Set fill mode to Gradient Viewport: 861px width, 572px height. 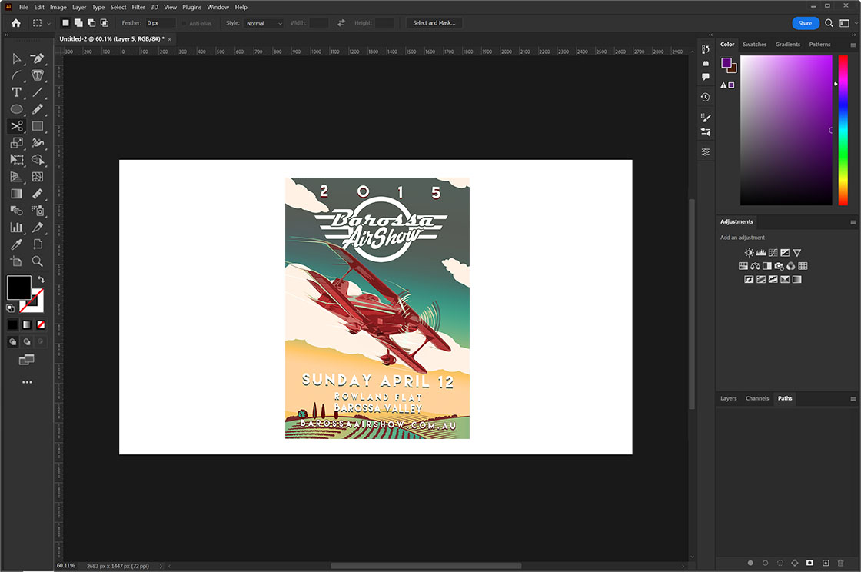(26, 325)
